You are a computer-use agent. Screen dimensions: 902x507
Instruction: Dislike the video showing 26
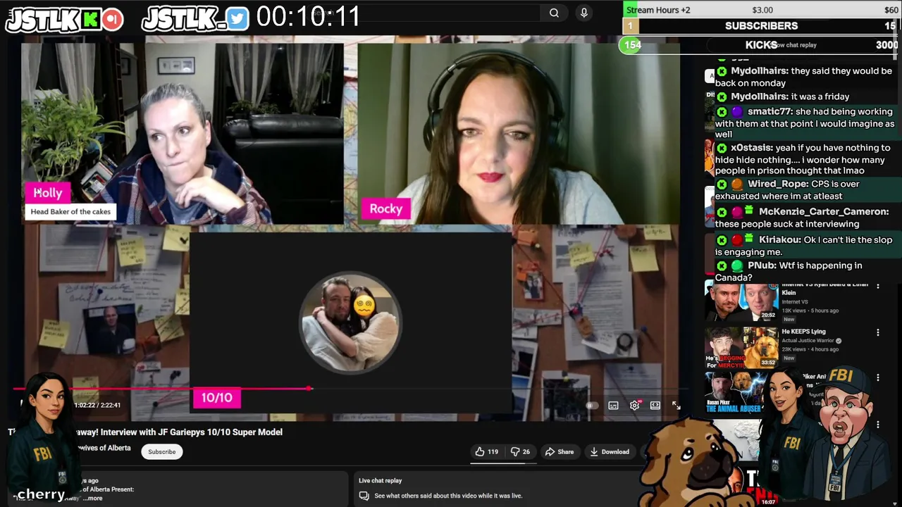point(520,451)
